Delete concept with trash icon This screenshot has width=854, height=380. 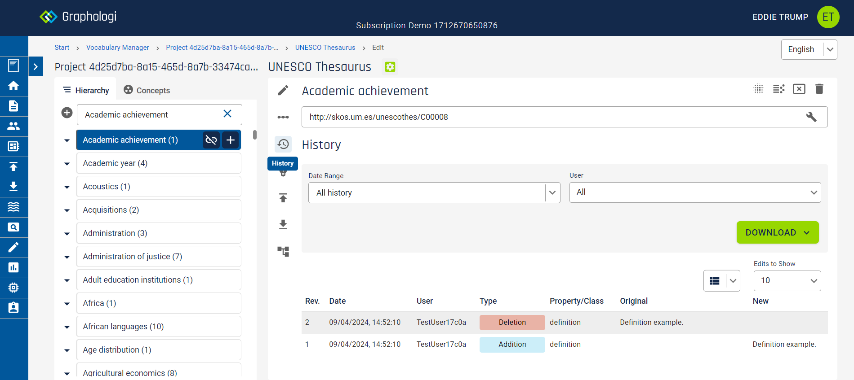pos(819,89)
